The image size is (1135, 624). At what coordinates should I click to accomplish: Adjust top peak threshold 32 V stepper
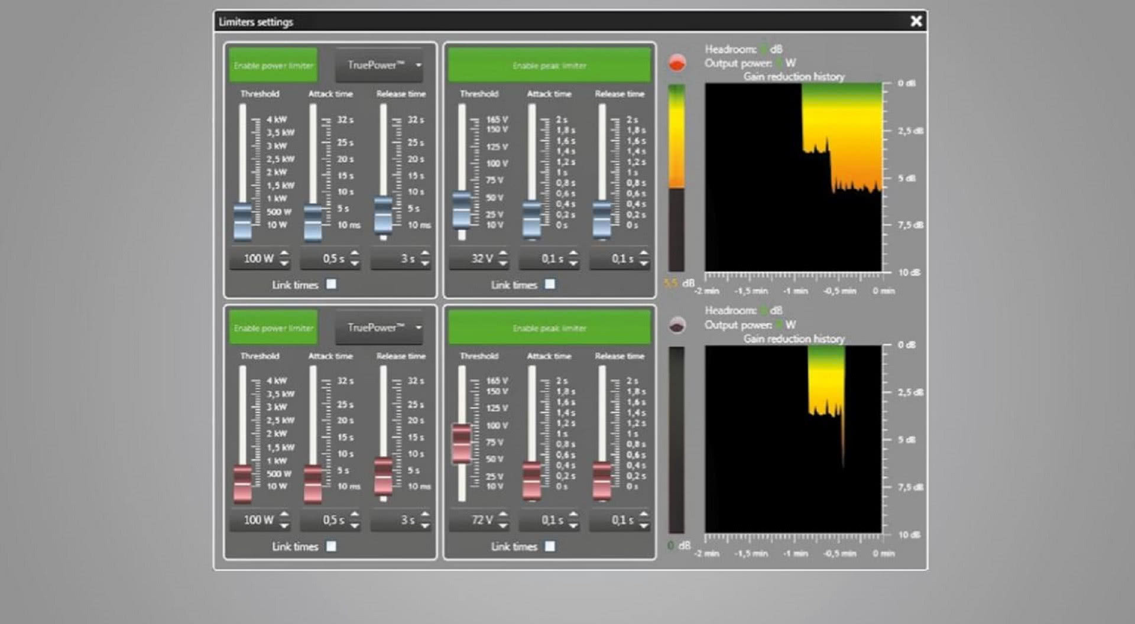(x=503, y=258)
